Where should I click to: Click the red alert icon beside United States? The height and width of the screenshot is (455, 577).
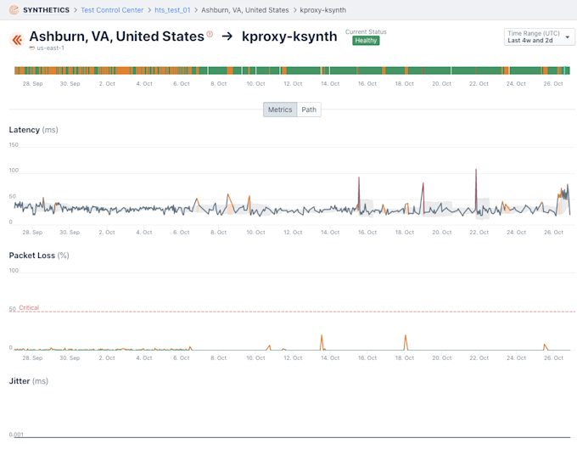210,34
